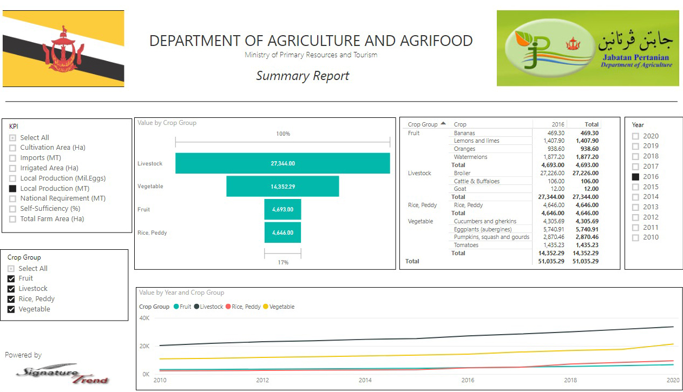The height and width of the screenshot is (392, 683).
Task: Check the Imports (MT) KPI checkbox
Action: coord(12,158)
